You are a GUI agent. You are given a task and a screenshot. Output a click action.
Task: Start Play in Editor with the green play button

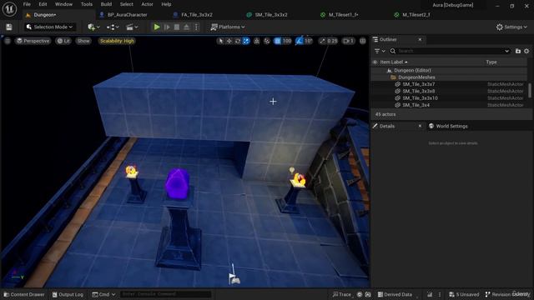[157, 27]
